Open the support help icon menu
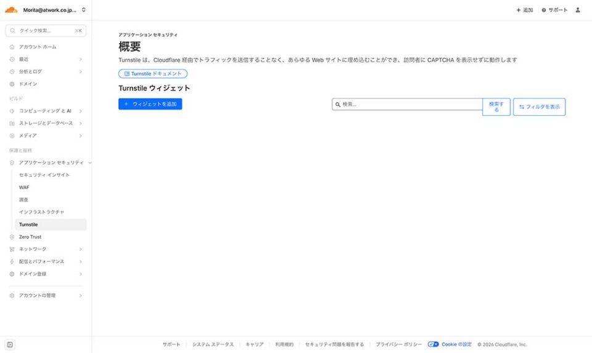The width and height of the screenshot is (592, 353). pyautogui.click(x=544, y=10)
